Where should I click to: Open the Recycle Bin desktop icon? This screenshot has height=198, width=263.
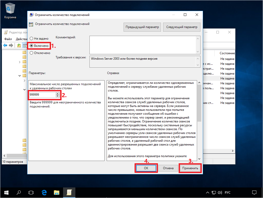(10, 11)
